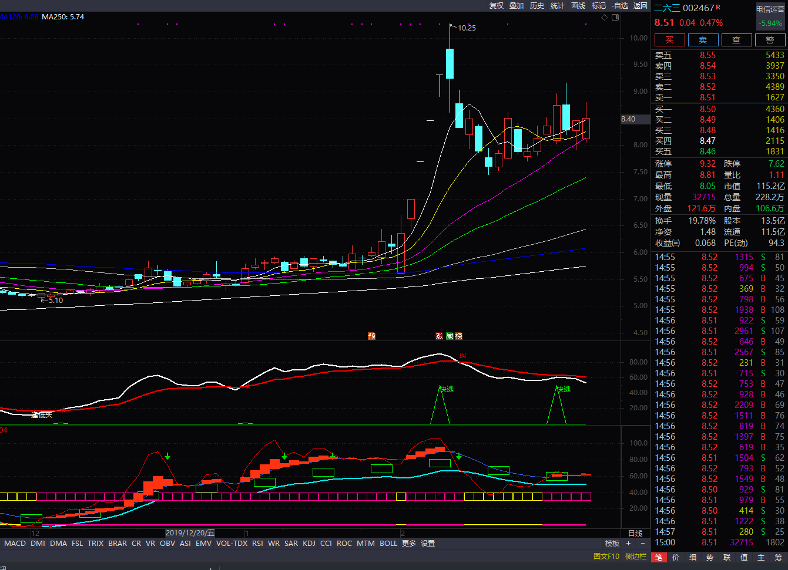Open the 电信运营 sector box
This screenshot has height=570, width=788.
click(770, 16)
